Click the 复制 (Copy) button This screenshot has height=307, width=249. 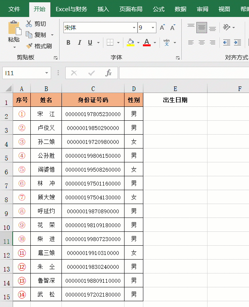click(x=36, y=35)
